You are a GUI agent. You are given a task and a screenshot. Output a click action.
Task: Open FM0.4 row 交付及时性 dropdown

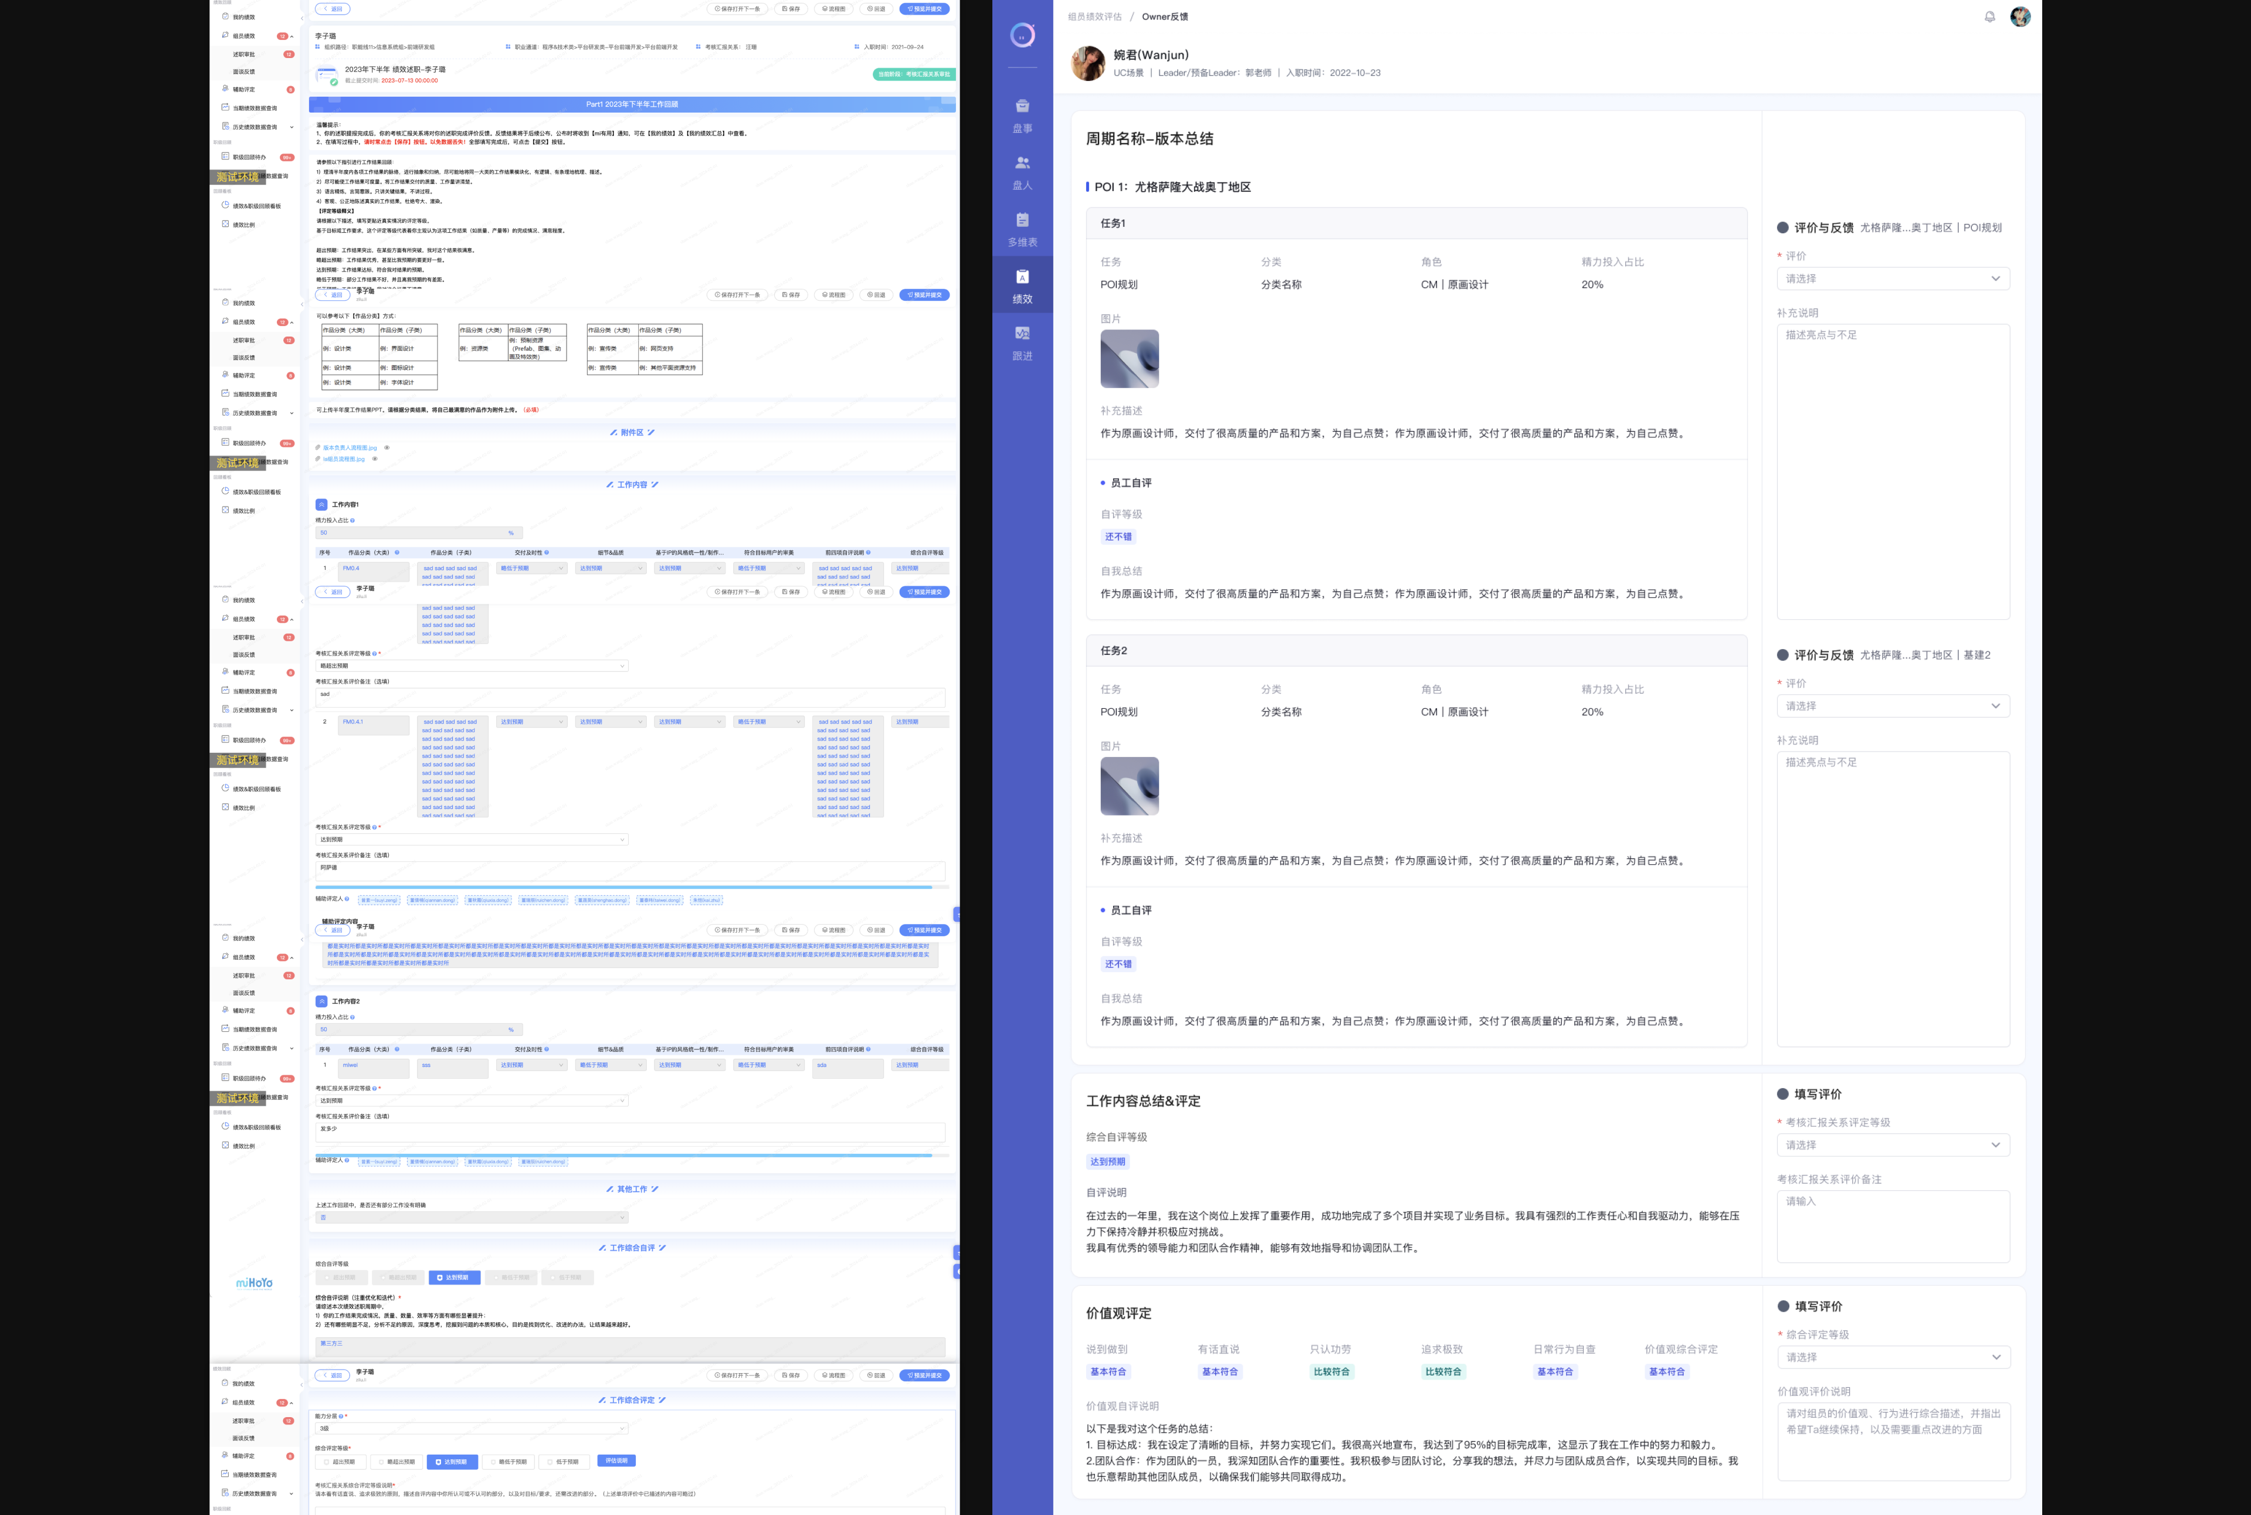[x=531, y=568]
